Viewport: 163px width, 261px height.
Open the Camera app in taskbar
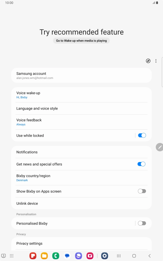[x=90, y=256]
